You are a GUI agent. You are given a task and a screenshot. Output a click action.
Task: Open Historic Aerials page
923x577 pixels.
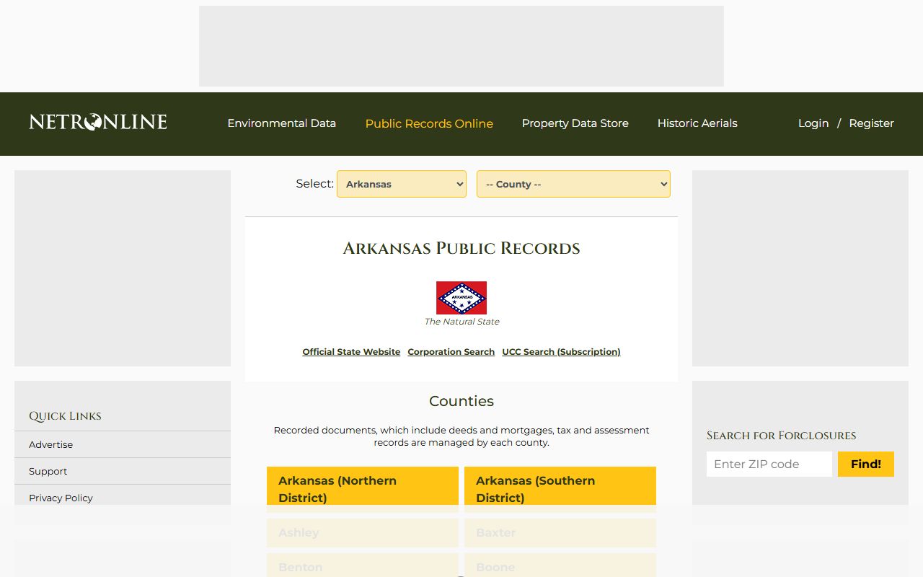pos(697,123)
